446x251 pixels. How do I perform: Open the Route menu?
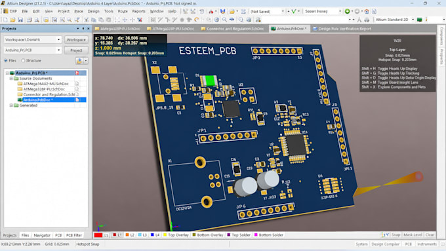[x=123, y=11]
